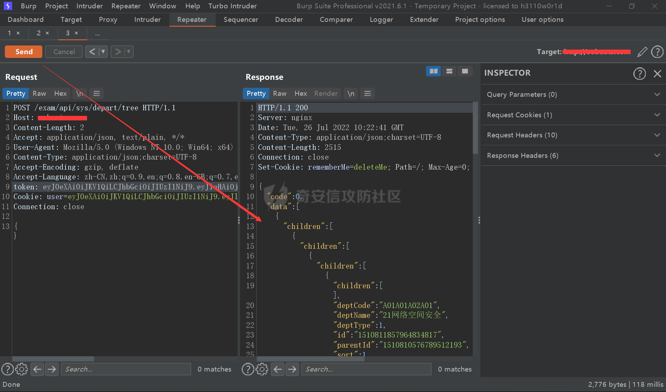
Task: Select top-bottom split layout icon
Action: [449, 71]
